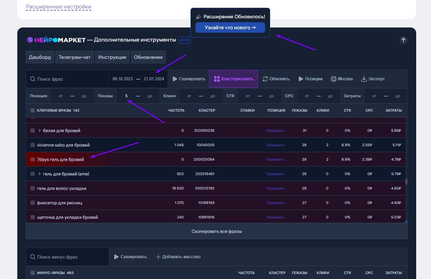Change the region via the Москва globe button

[342, 79]
